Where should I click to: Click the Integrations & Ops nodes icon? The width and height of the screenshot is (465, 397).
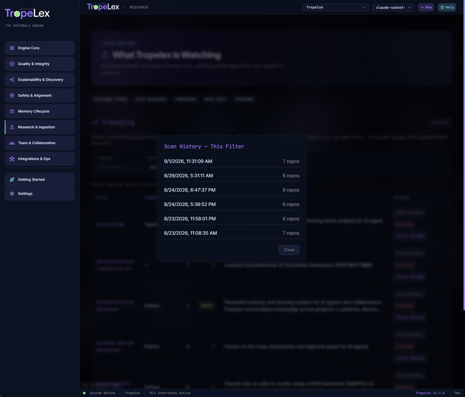coord(12,159)
